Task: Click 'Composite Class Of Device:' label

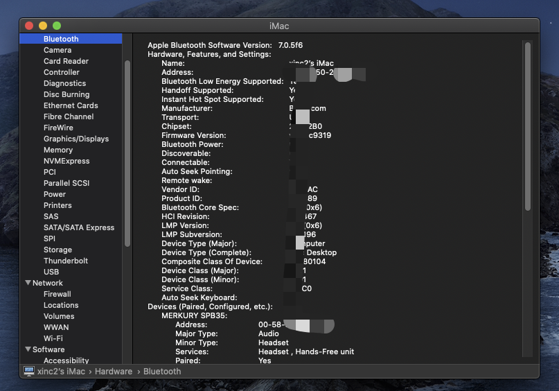Action: point(212,262)
